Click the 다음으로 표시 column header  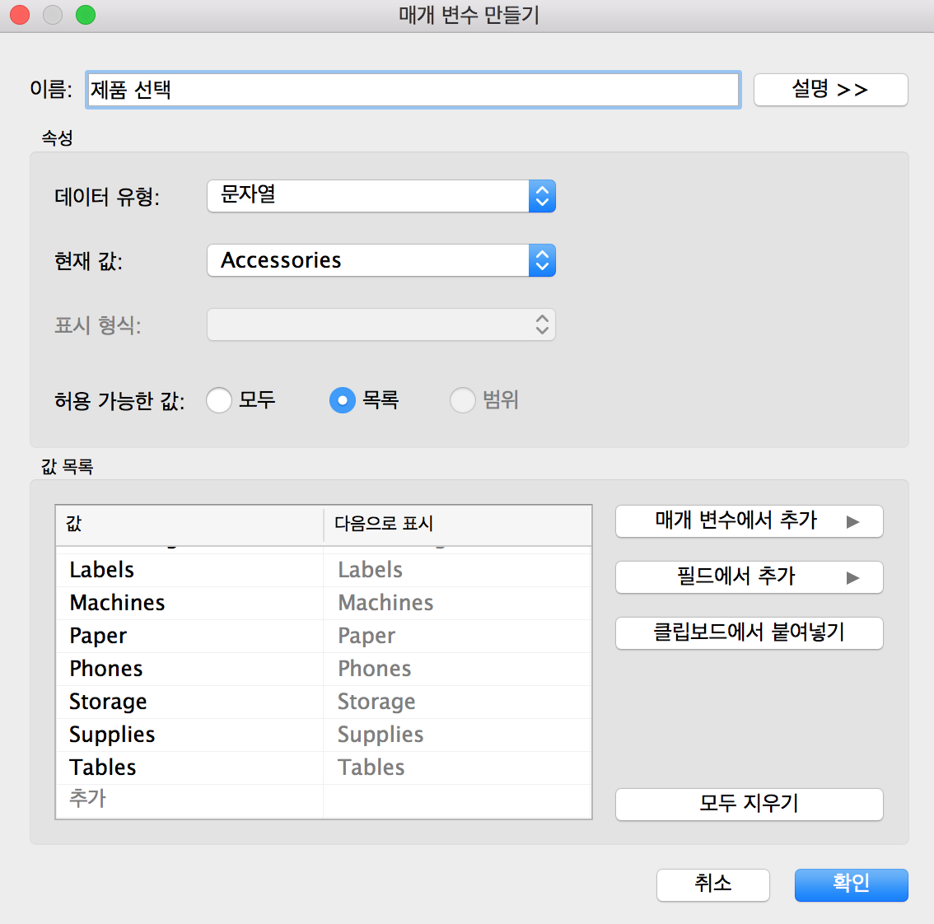click(x=457, y=525)
